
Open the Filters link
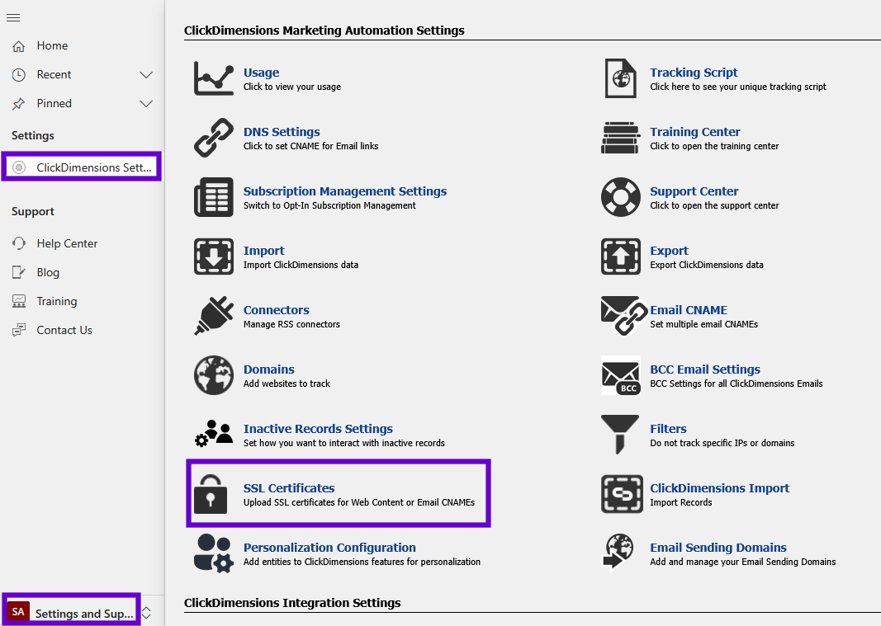(x=668, y=429)
